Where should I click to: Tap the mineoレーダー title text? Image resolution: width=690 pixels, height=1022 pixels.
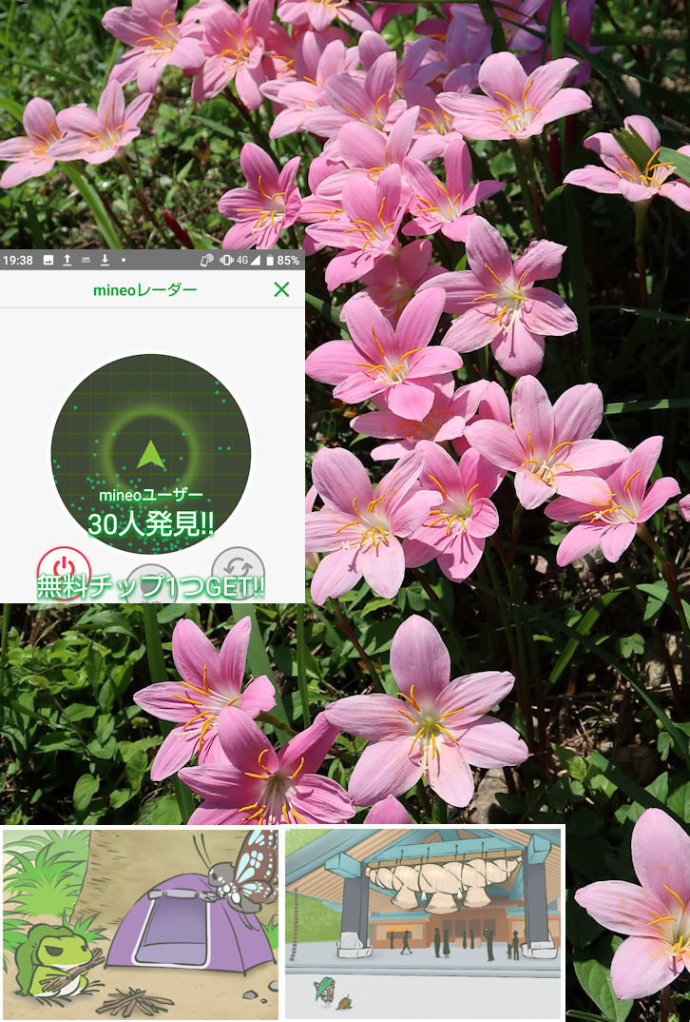(145, 290)
